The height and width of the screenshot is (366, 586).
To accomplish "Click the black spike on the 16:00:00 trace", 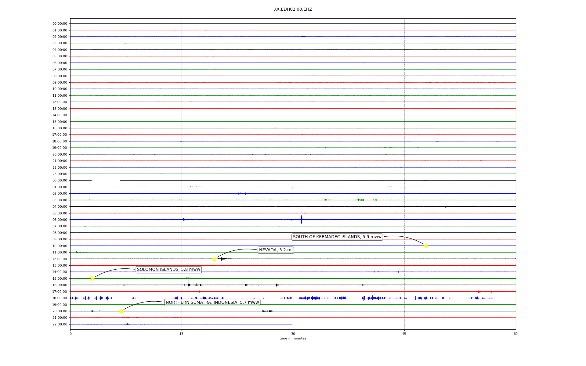I will (189, 285).
